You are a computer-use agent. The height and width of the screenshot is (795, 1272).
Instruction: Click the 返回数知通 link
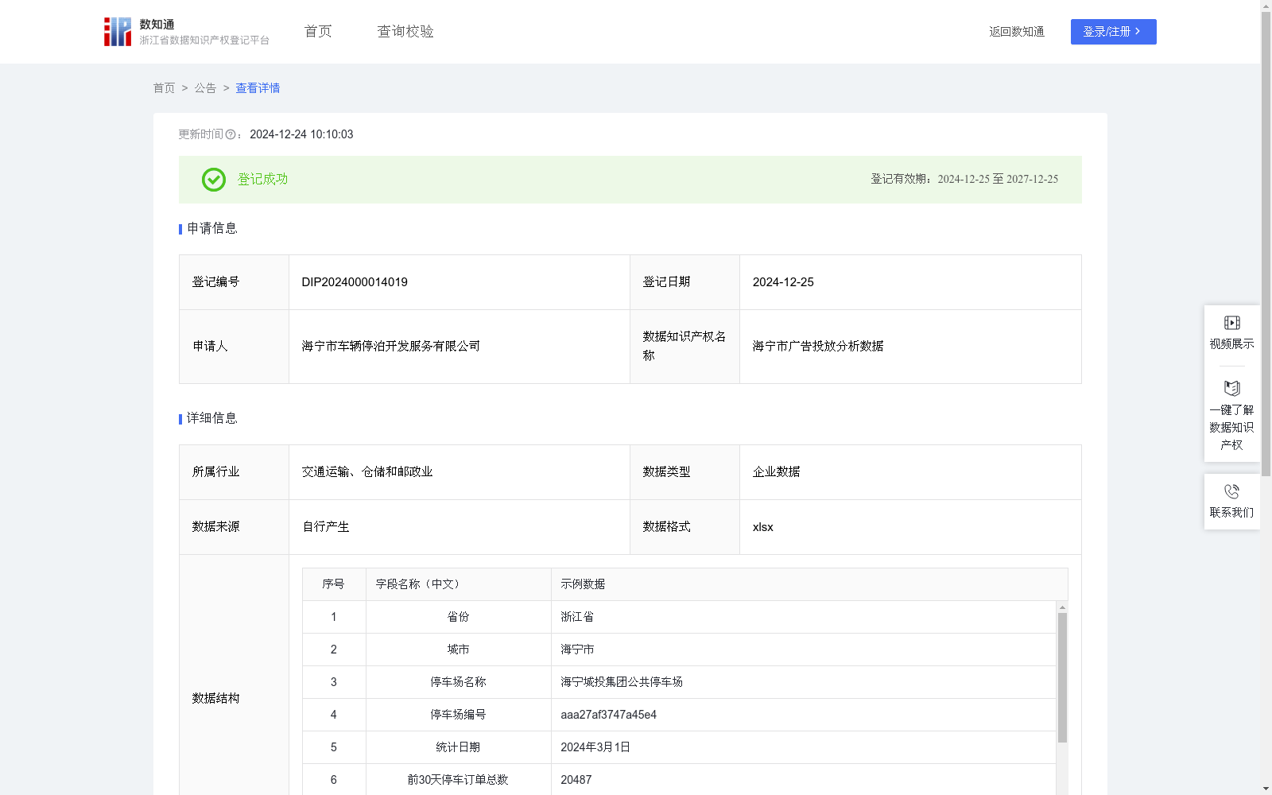pos(1017,32)
